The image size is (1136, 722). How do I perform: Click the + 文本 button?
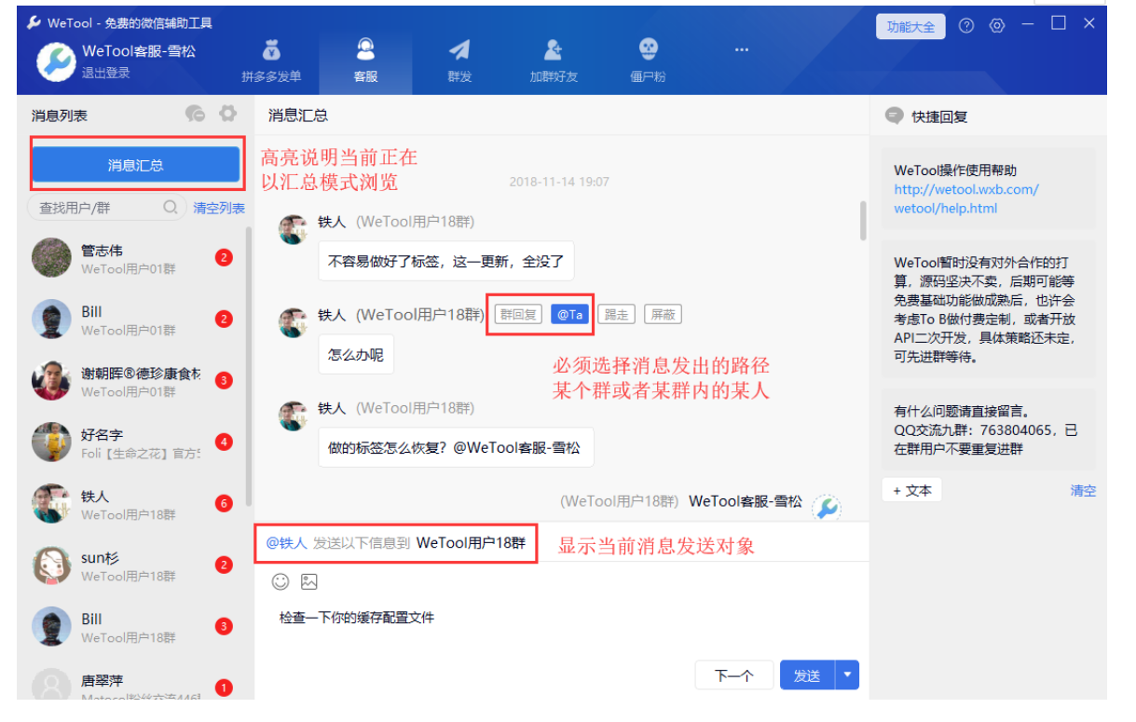pyautogui.click(x=912, y=491)
